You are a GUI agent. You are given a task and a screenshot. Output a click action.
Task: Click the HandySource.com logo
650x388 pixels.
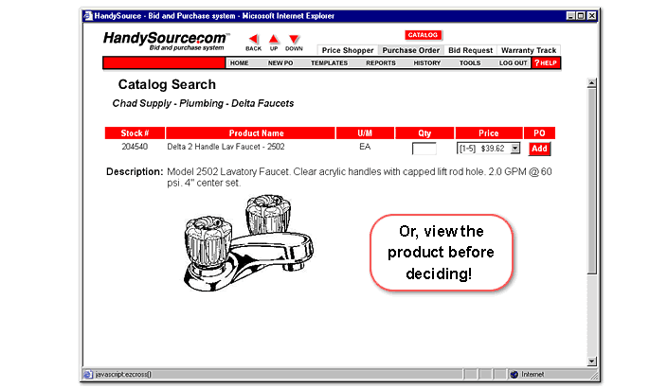tap(167, 40)
